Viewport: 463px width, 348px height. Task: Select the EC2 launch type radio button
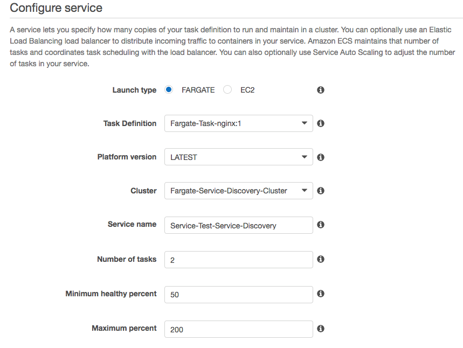(227, 89)
